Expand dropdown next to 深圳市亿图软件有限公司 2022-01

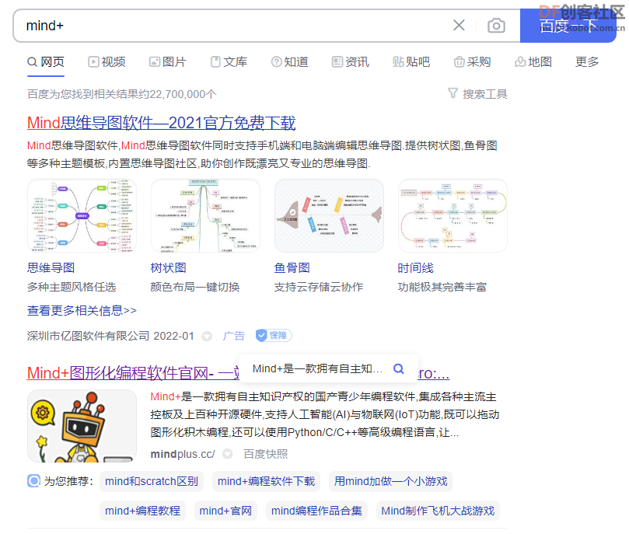click(207, 336)
